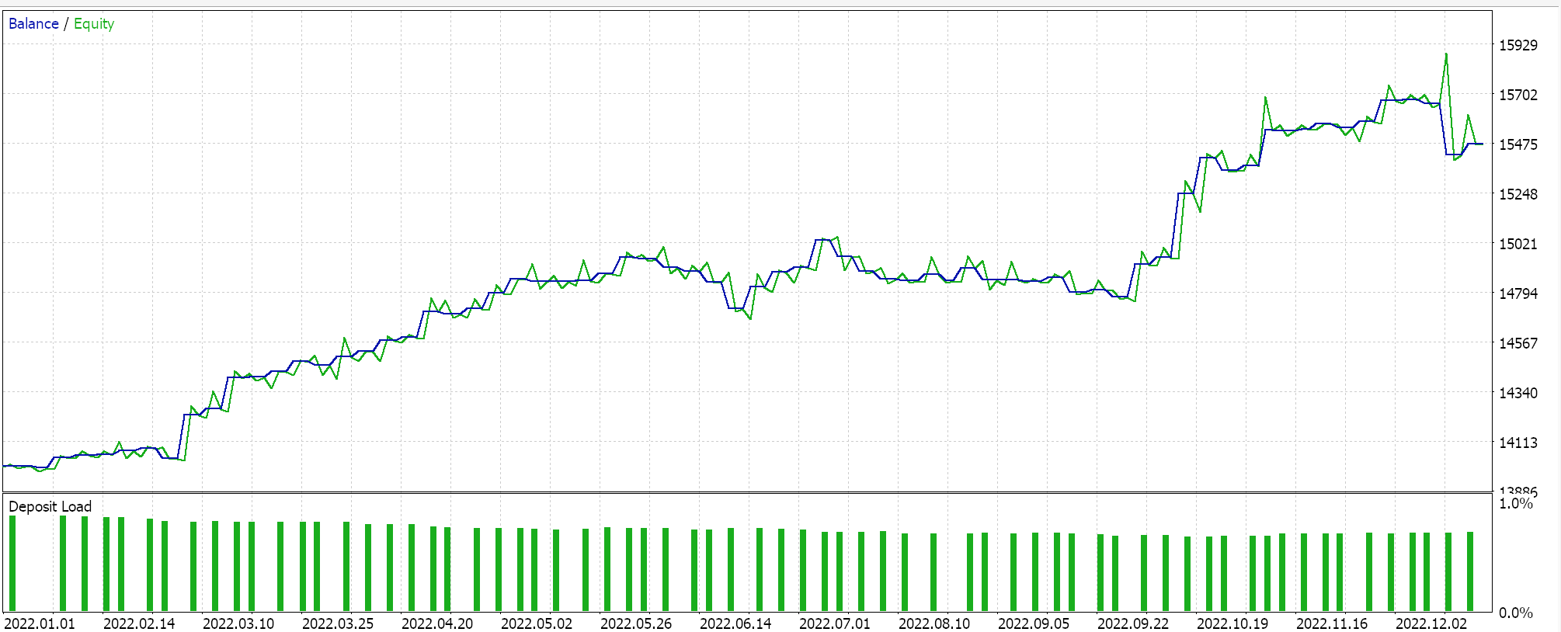This screenshot has height=632, width=1561.
Task: Click the 2022.09.22 date label
Action: [x=1133, y=623]
